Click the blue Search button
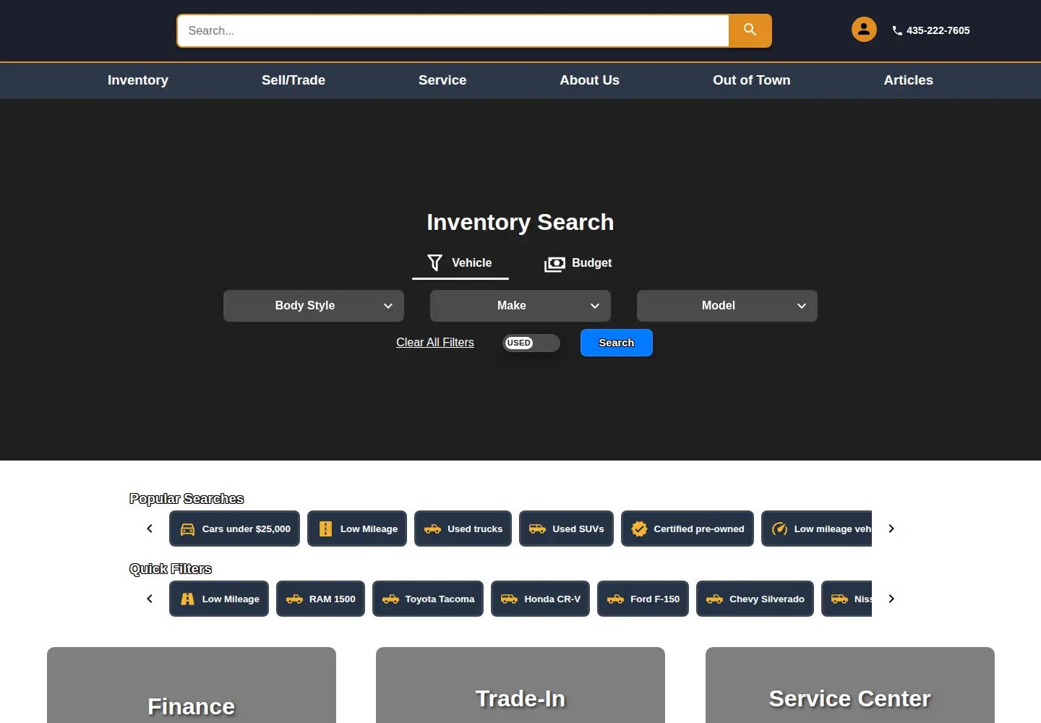The width and height of the screenshot is (1041, 723). pos(617,343)
